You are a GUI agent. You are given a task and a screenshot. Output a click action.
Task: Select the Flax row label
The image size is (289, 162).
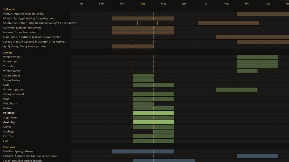[x=6, y=141]
